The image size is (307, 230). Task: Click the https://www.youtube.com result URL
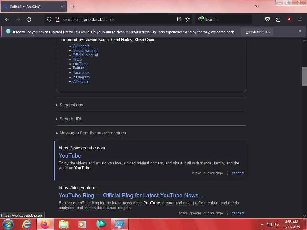(82, 148)
